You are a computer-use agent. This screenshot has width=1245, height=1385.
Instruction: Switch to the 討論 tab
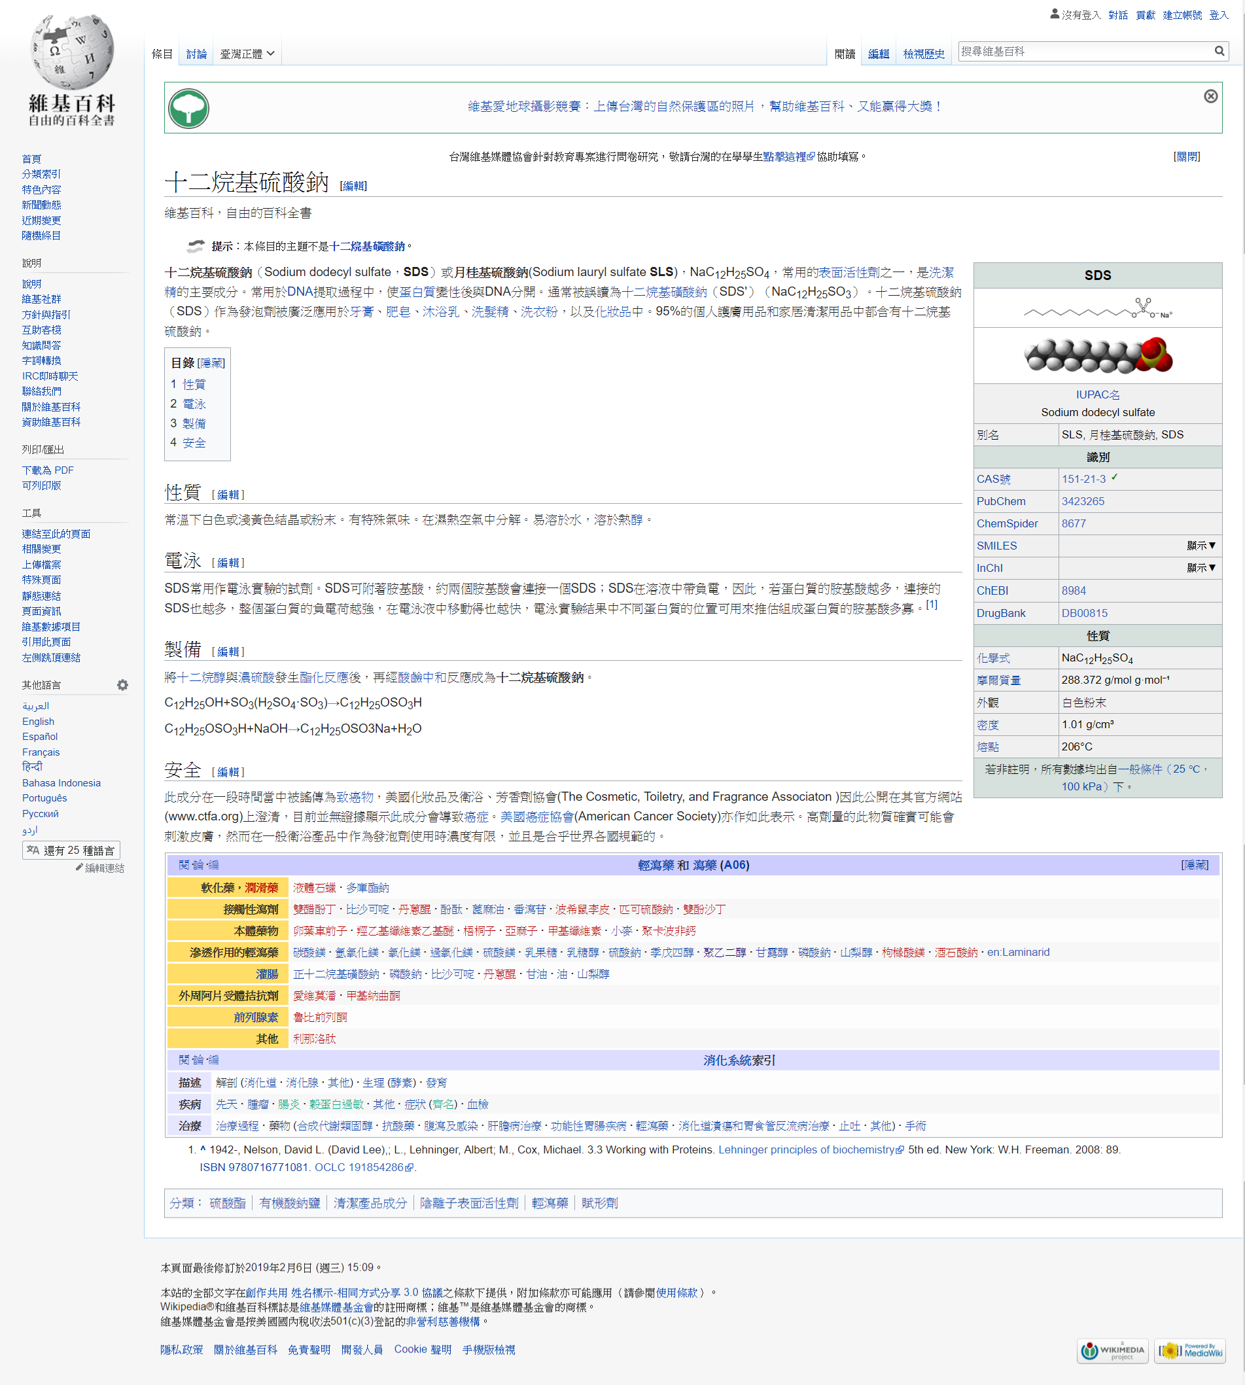(196, 54)
